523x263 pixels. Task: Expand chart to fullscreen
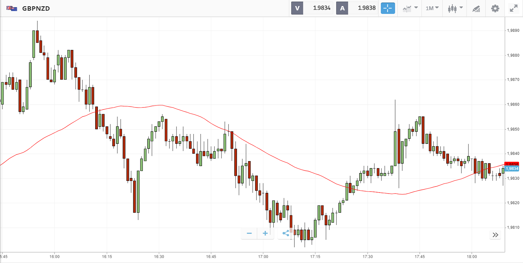tap(513, 8)
